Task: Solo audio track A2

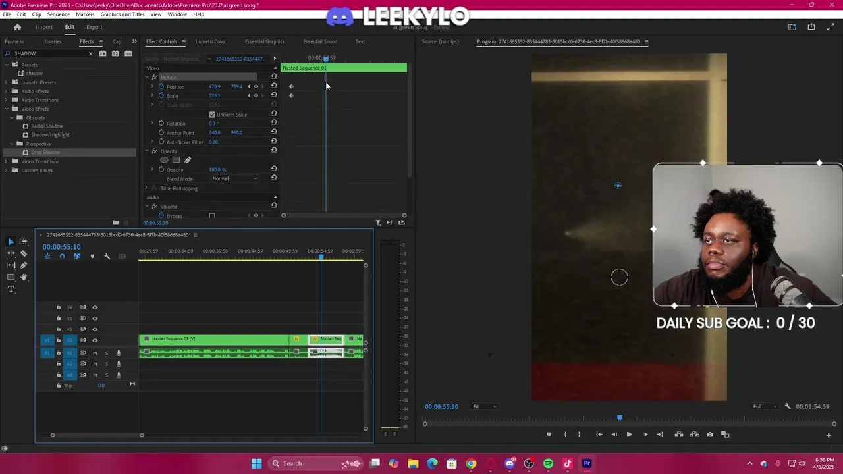Action: 107,364
